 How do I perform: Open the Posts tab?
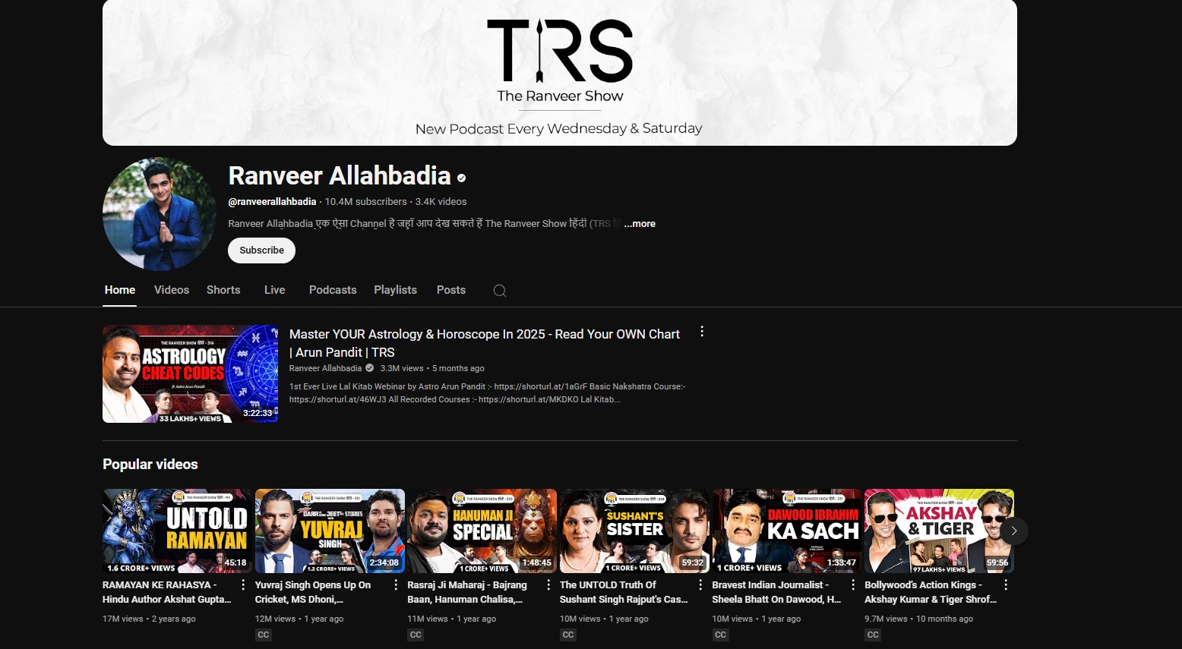(x=451, y=290)
